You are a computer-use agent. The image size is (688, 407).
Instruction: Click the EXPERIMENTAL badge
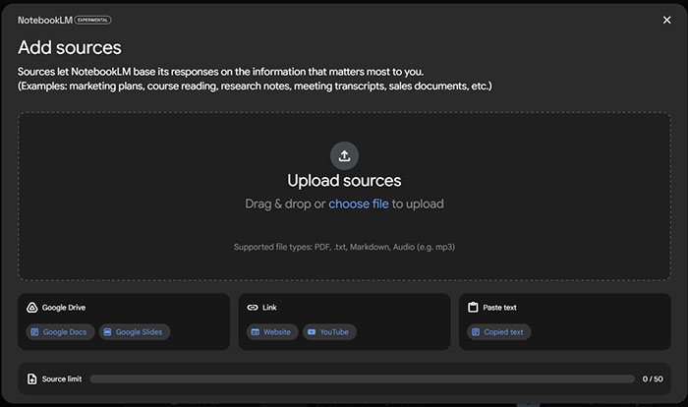point(92,21)
